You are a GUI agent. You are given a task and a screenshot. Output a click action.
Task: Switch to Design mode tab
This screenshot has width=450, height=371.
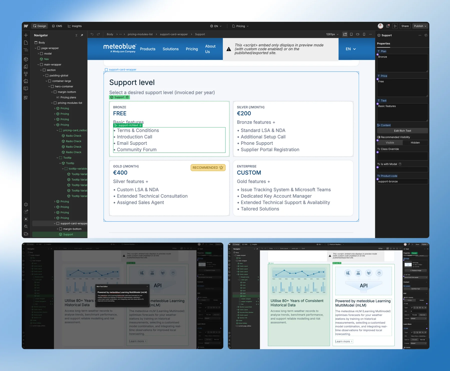coord(40,26)
